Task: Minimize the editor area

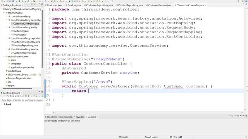Action: point(244,4)
